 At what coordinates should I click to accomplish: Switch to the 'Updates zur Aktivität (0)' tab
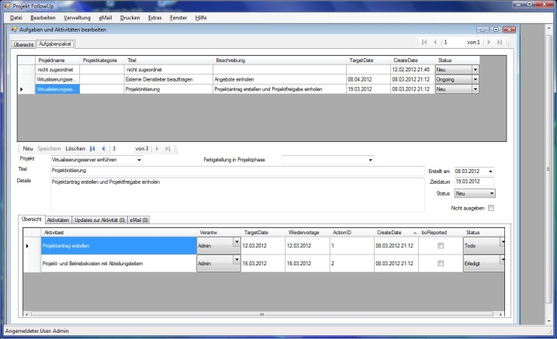coord(99,220)
